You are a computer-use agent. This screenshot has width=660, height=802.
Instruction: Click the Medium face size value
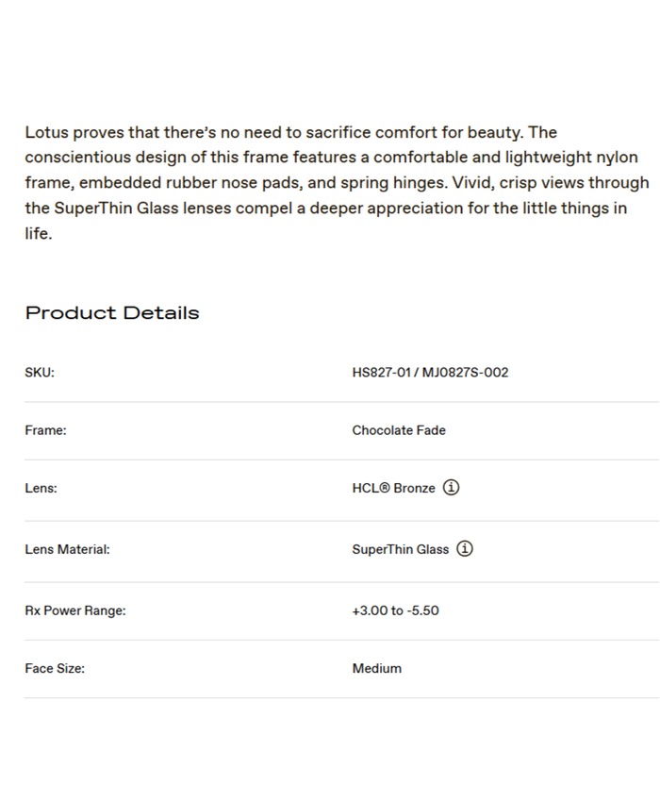click(x=377, y=668)
